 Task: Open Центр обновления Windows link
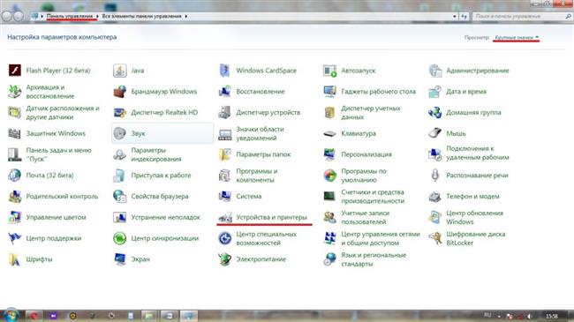click(475, 217)
